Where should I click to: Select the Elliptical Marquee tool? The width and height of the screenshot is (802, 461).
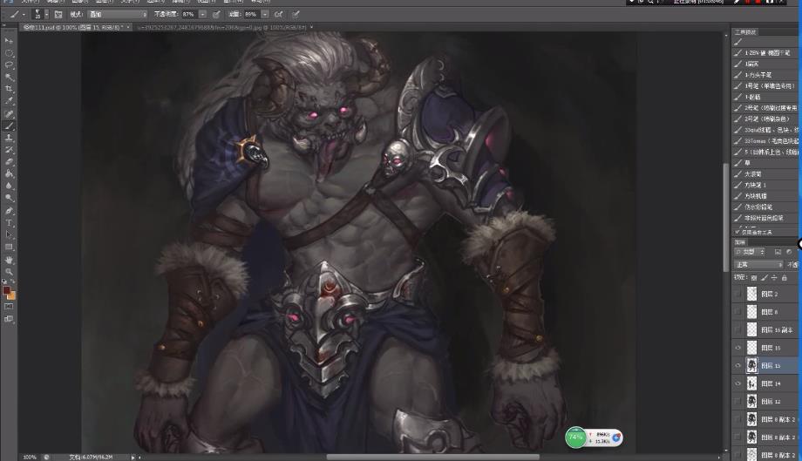click(x=9, y=52)
